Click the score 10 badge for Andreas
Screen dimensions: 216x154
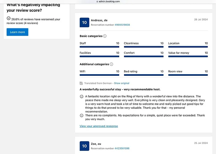[85, 22]
